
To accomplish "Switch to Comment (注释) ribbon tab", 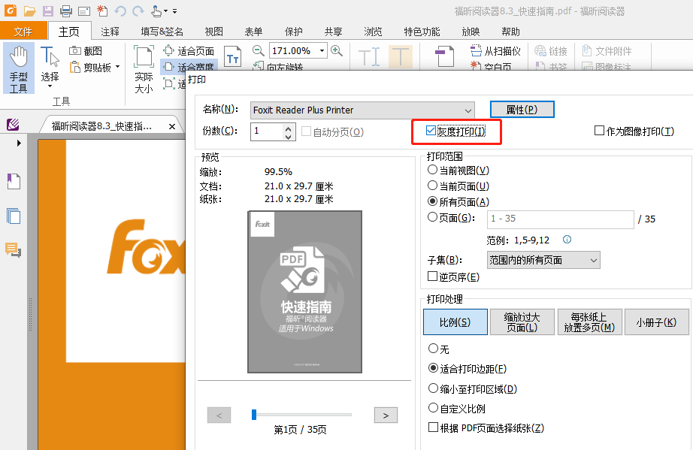I will tap(110, 32).
